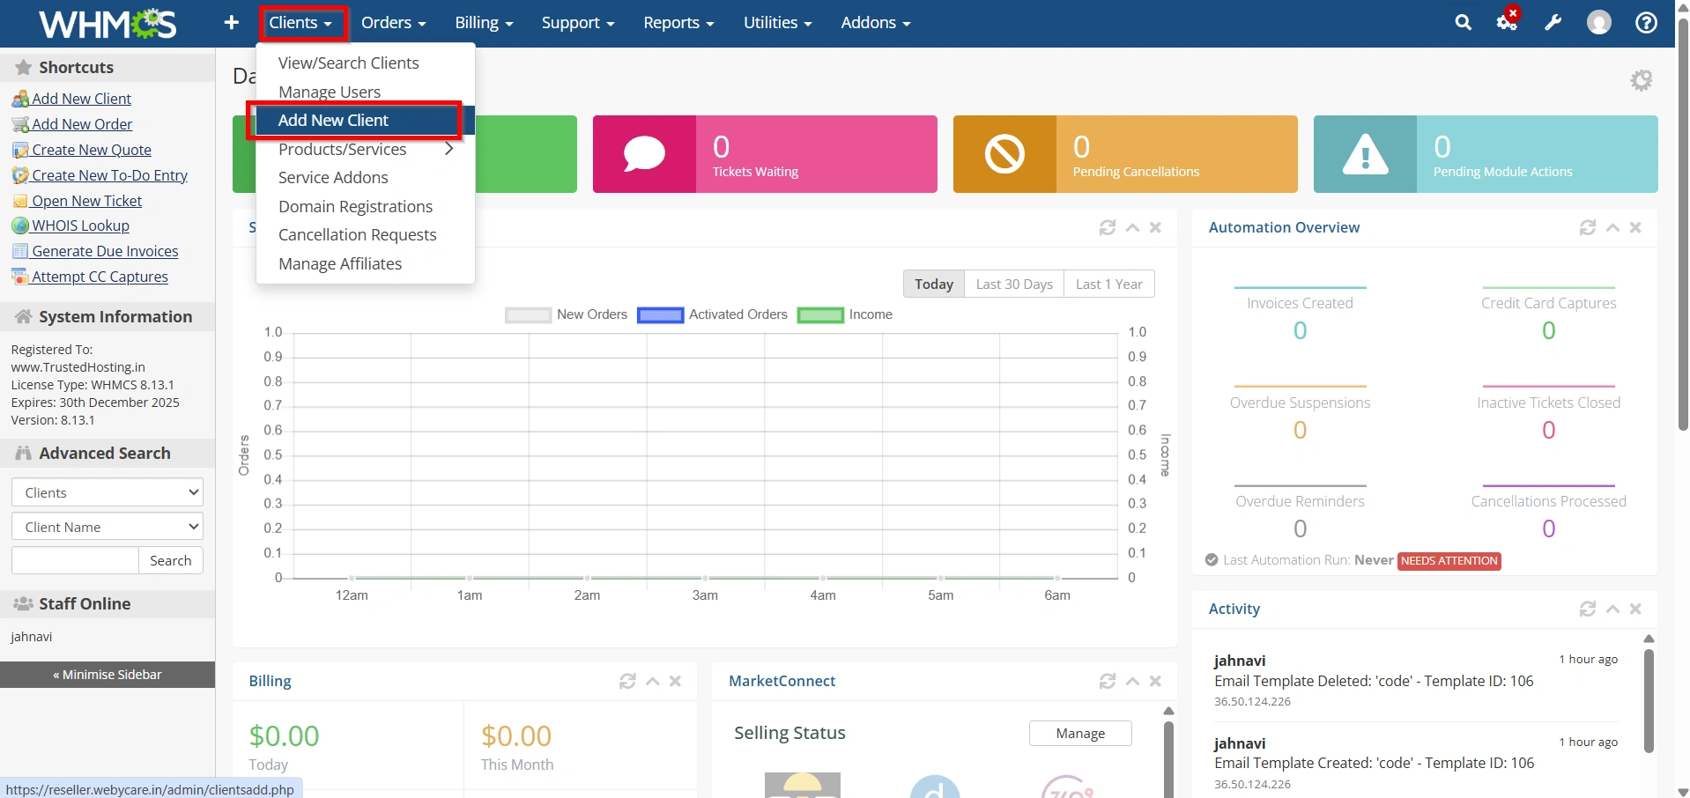Choose Manage Users menu item
The width and height of the screenshot is (1690, 798).
pyautogui.click(x=366, y=92)
